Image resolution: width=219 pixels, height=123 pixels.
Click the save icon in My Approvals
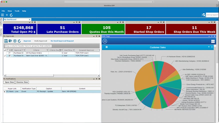(x=6, y=41)
